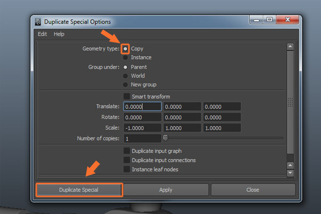Click the Number of copies field

(x=142, y=139)
